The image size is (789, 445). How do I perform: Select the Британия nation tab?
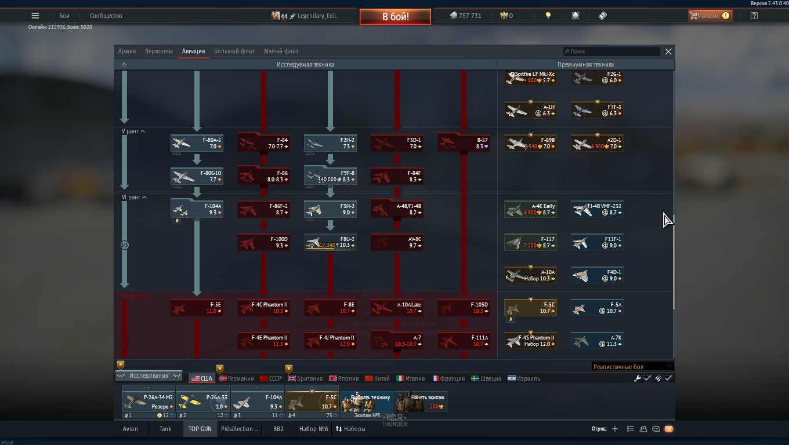coord(305,378)
